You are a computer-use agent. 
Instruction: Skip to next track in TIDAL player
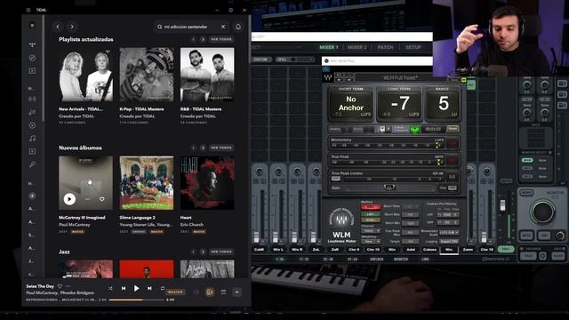click(x=149, y=288)
